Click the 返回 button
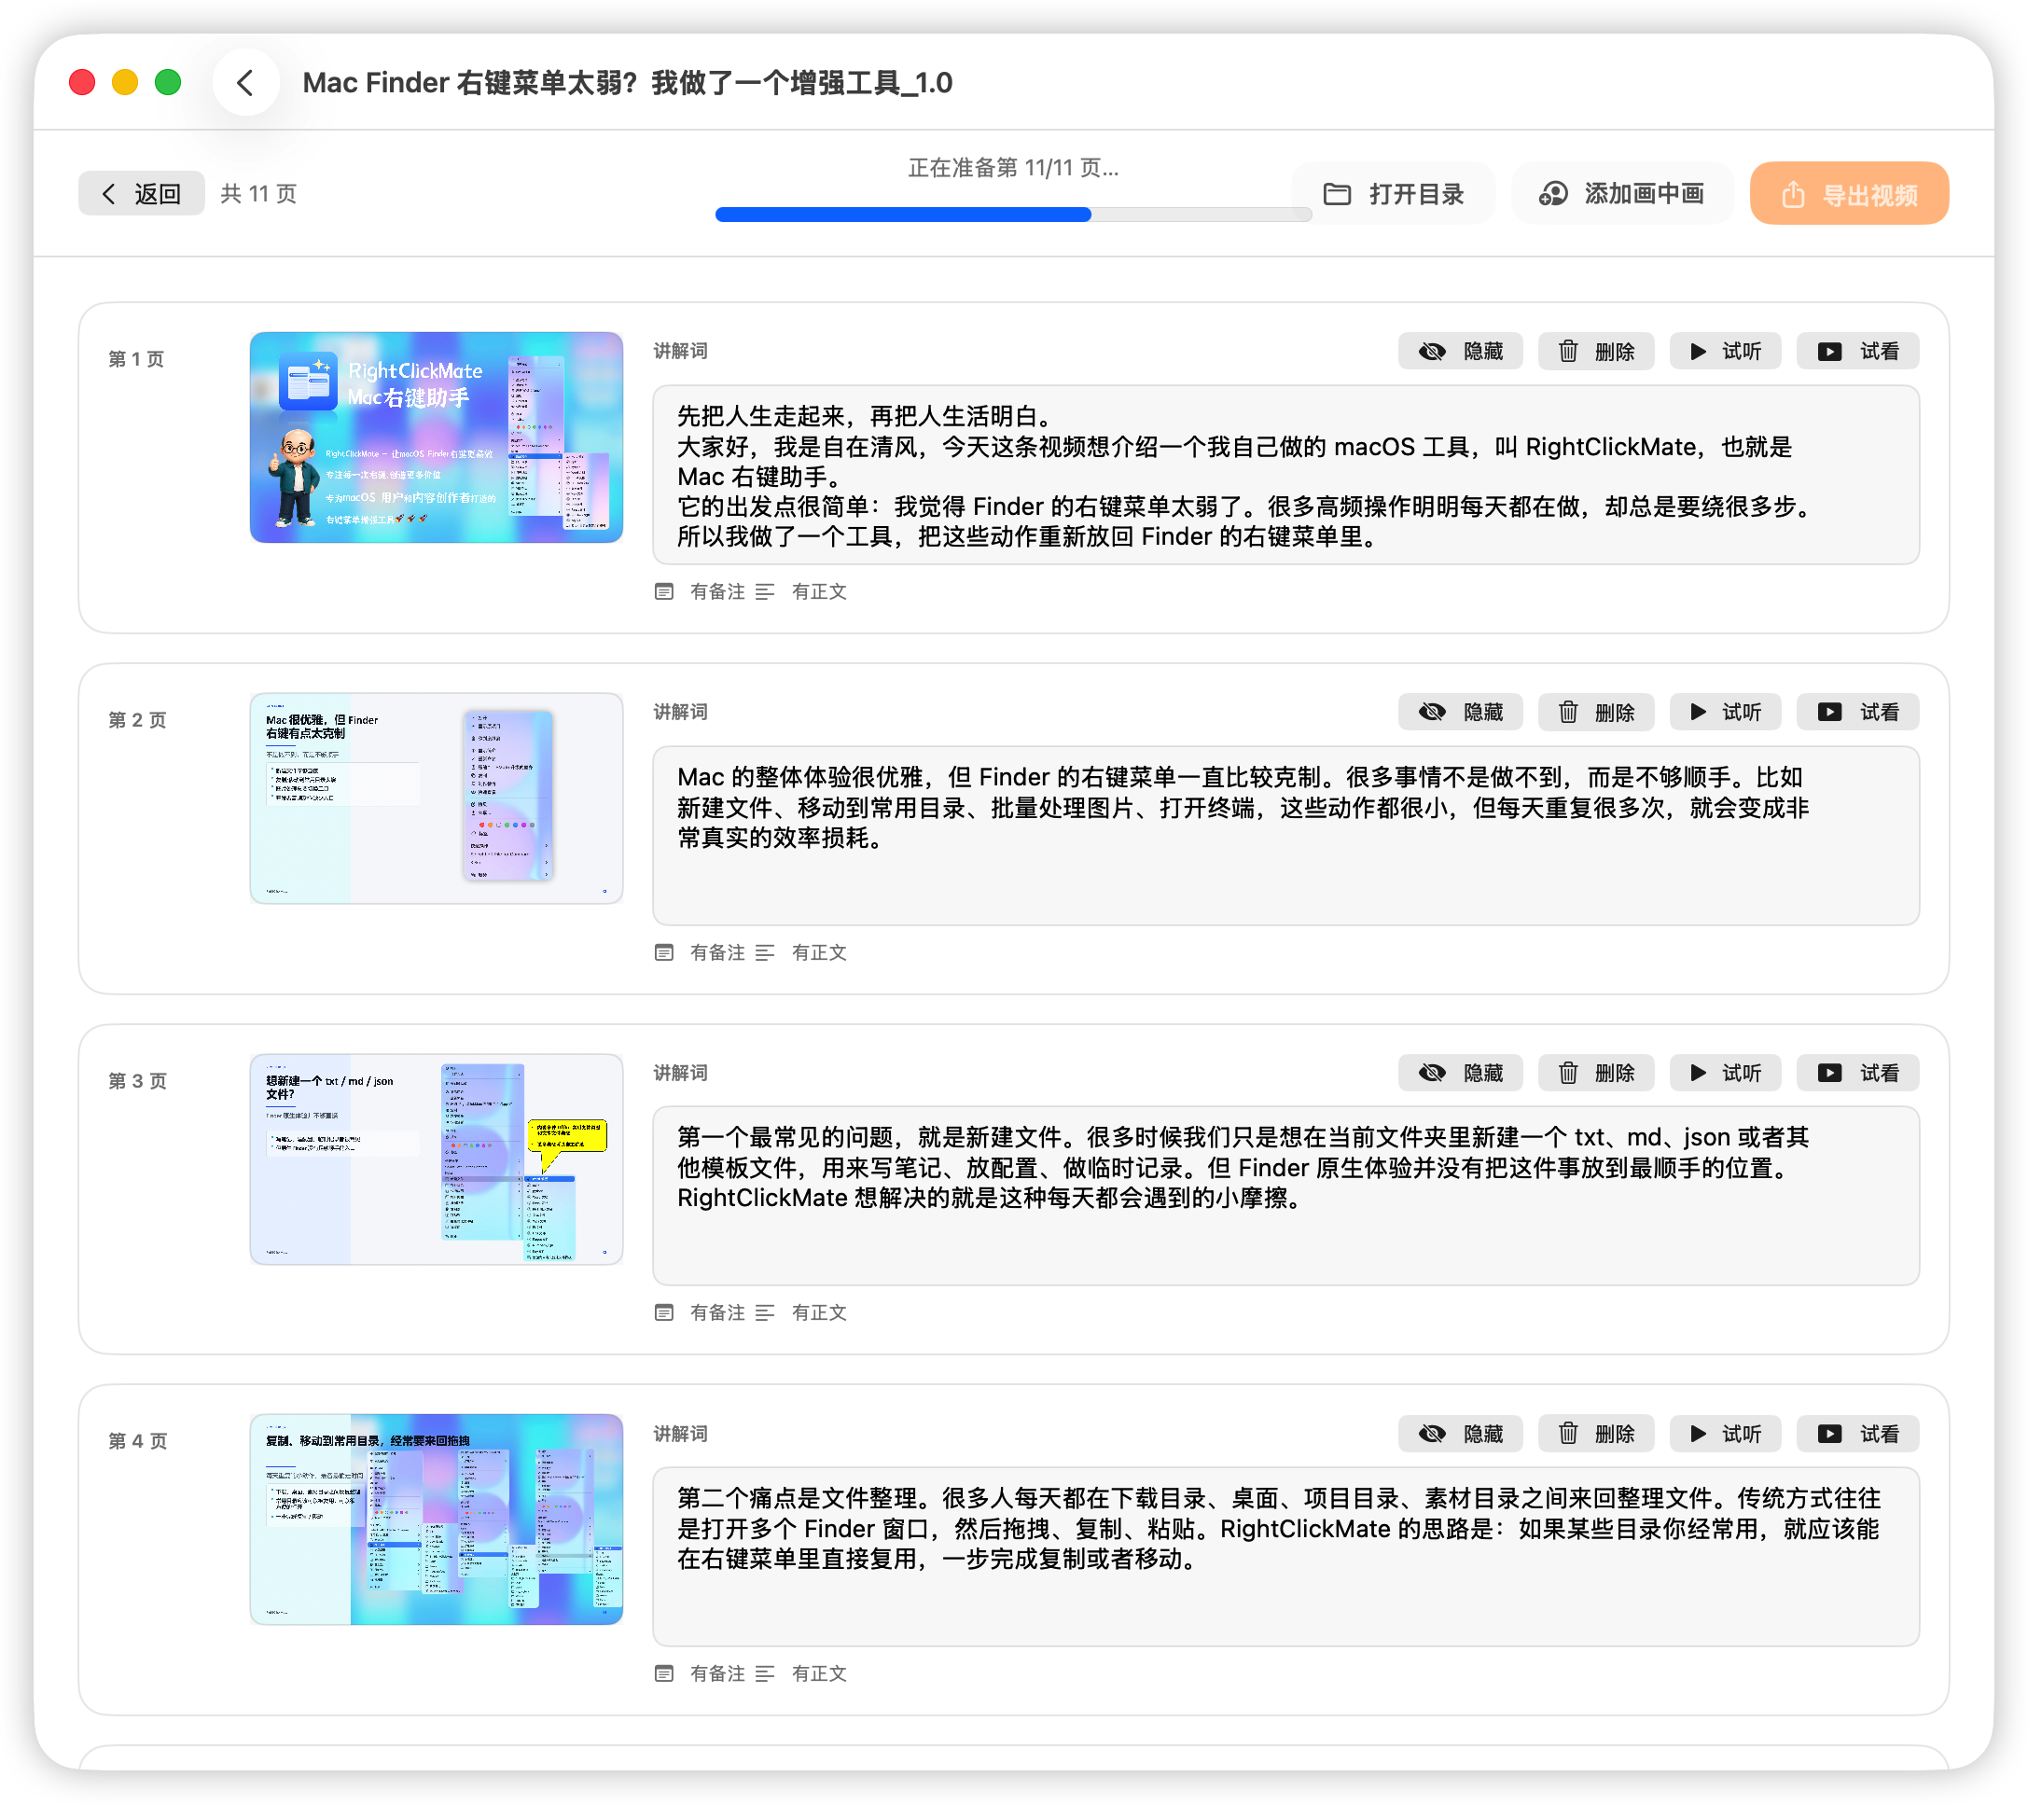The width and height of the screenshot is (2028, 1804). tap(142, 193)
